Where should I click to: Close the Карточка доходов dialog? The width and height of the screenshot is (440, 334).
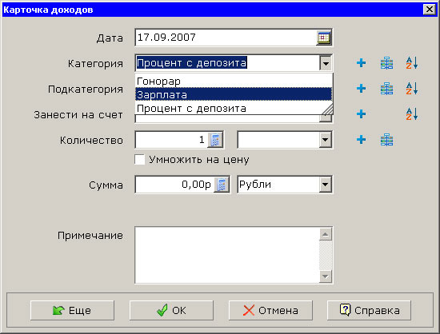[x=430, y=10]
